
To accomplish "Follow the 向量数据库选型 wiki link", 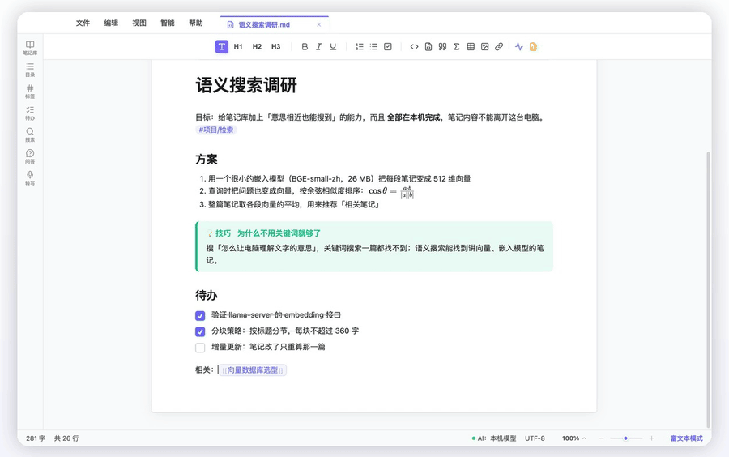I will coord(253,370).
